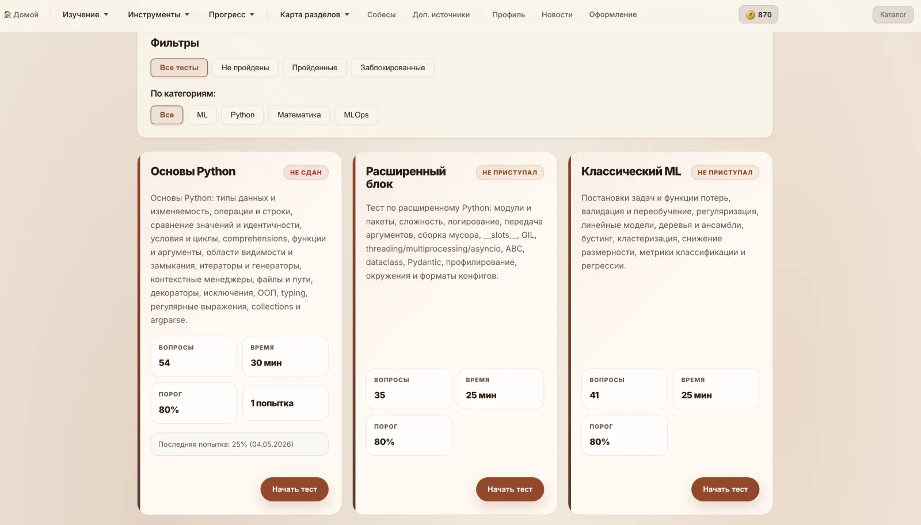The width and height of the screenshot is (921, 525).
Task: Click the 41 questions value
Action: pyautogui.click(x=595, y=395)
